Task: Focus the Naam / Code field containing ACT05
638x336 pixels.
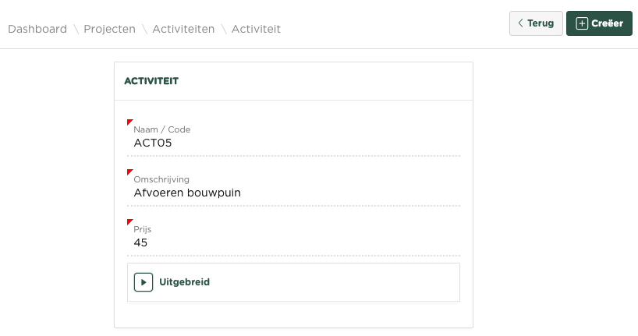Action: coord(296,143)
